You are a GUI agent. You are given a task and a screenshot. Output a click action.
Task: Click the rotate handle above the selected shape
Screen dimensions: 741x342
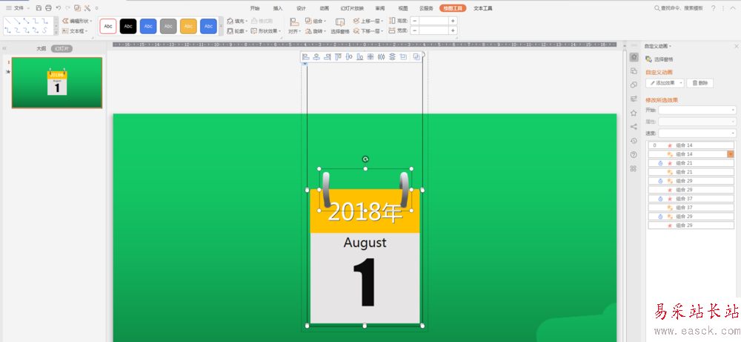pyautogui.click(x=365, y=160)
